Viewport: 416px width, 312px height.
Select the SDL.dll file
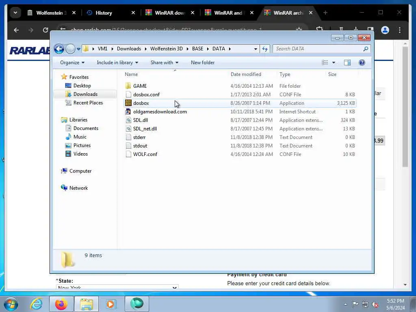(140, 120)
